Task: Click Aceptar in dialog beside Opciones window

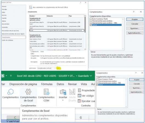Action: (135, 19)
